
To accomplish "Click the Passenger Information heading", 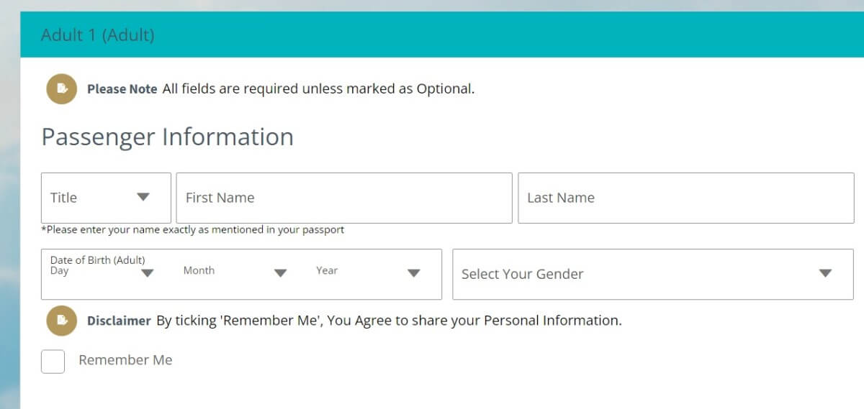I will pos(168,137).
